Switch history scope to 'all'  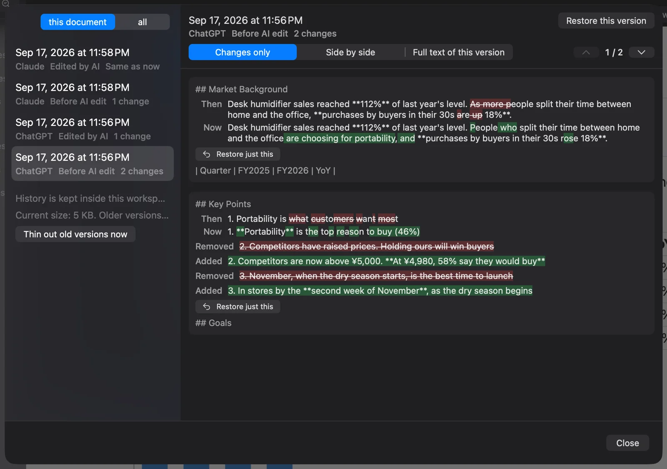point(143,22)
